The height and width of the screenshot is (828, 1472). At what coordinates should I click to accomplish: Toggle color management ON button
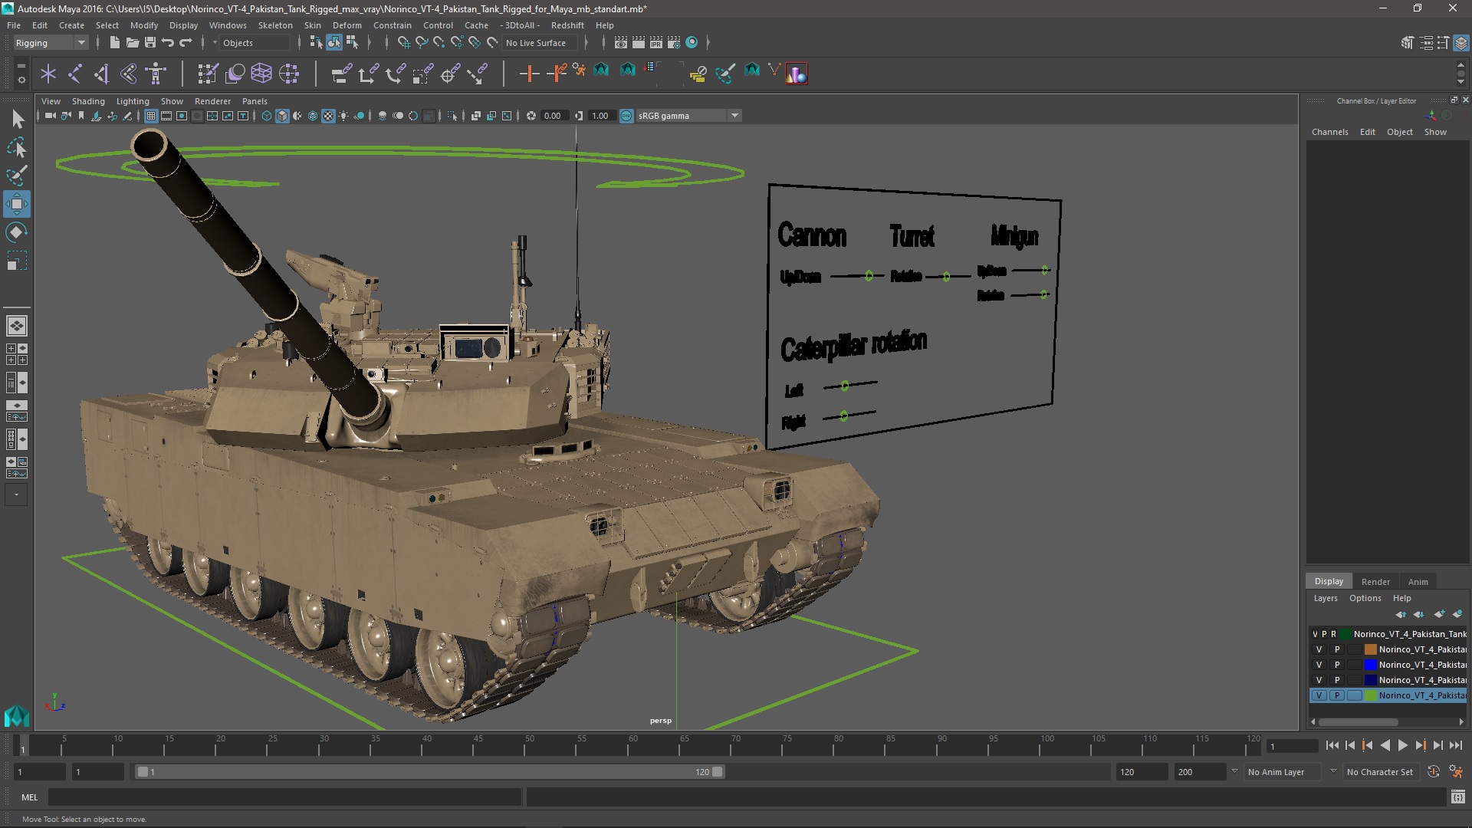[x=626, y=116]
